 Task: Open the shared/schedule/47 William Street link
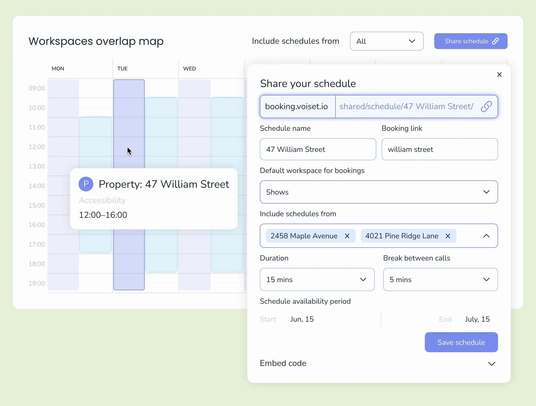[406, 107]
